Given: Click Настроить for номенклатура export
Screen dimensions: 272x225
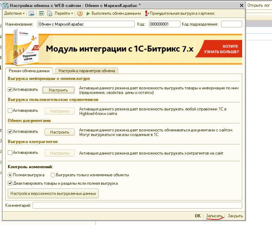Looking at the screenshot, I should (x=59, y=90).
